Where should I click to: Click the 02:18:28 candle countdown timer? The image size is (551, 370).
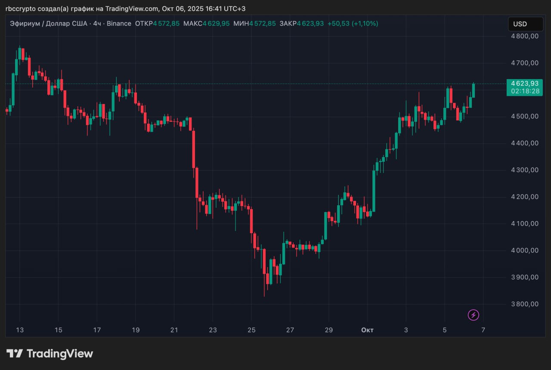(x=525, y=91)
